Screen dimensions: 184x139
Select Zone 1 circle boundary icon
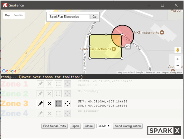point(67,84)
